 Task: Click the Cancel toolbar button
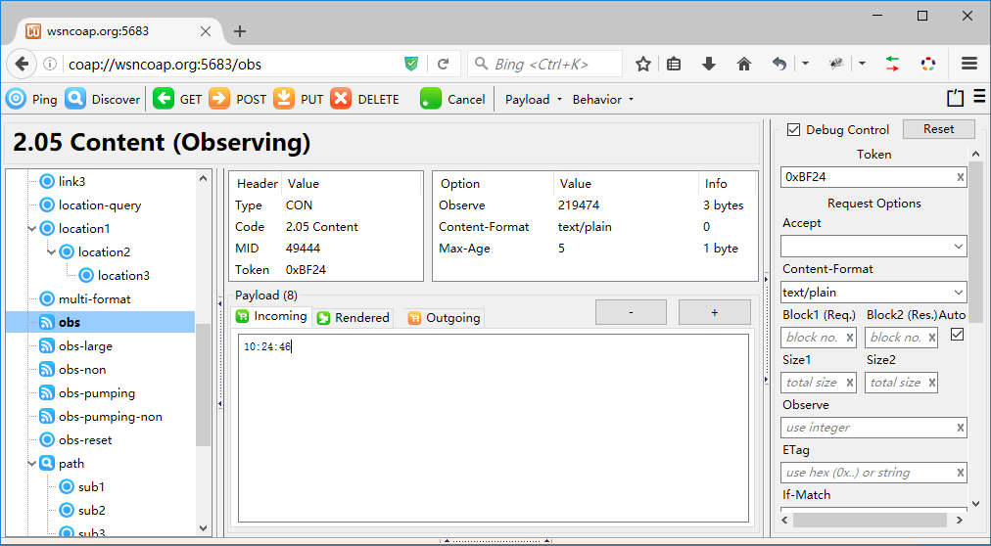click(452, 99)
